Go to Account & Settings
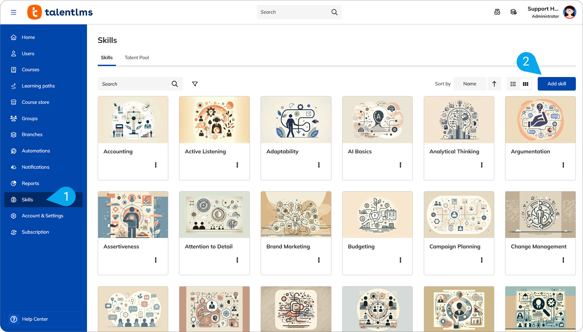Image resolution: width=583 pixels, height=332 pixels. pos(42,216)
